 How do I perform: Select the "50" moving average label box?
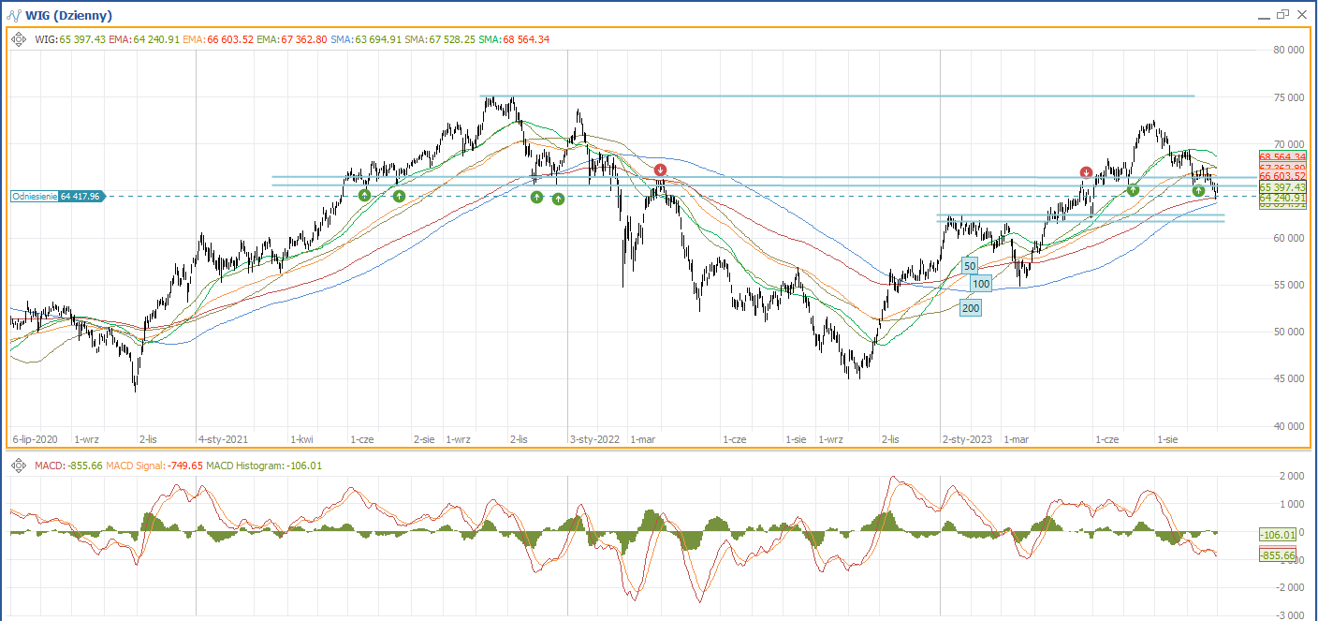pos(970,265)
